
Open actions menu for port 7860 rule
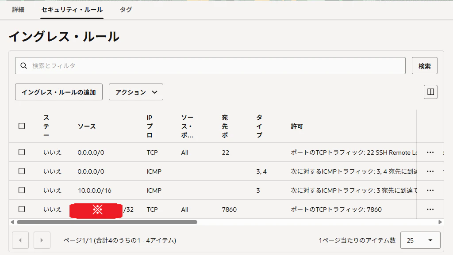(430, 209)
